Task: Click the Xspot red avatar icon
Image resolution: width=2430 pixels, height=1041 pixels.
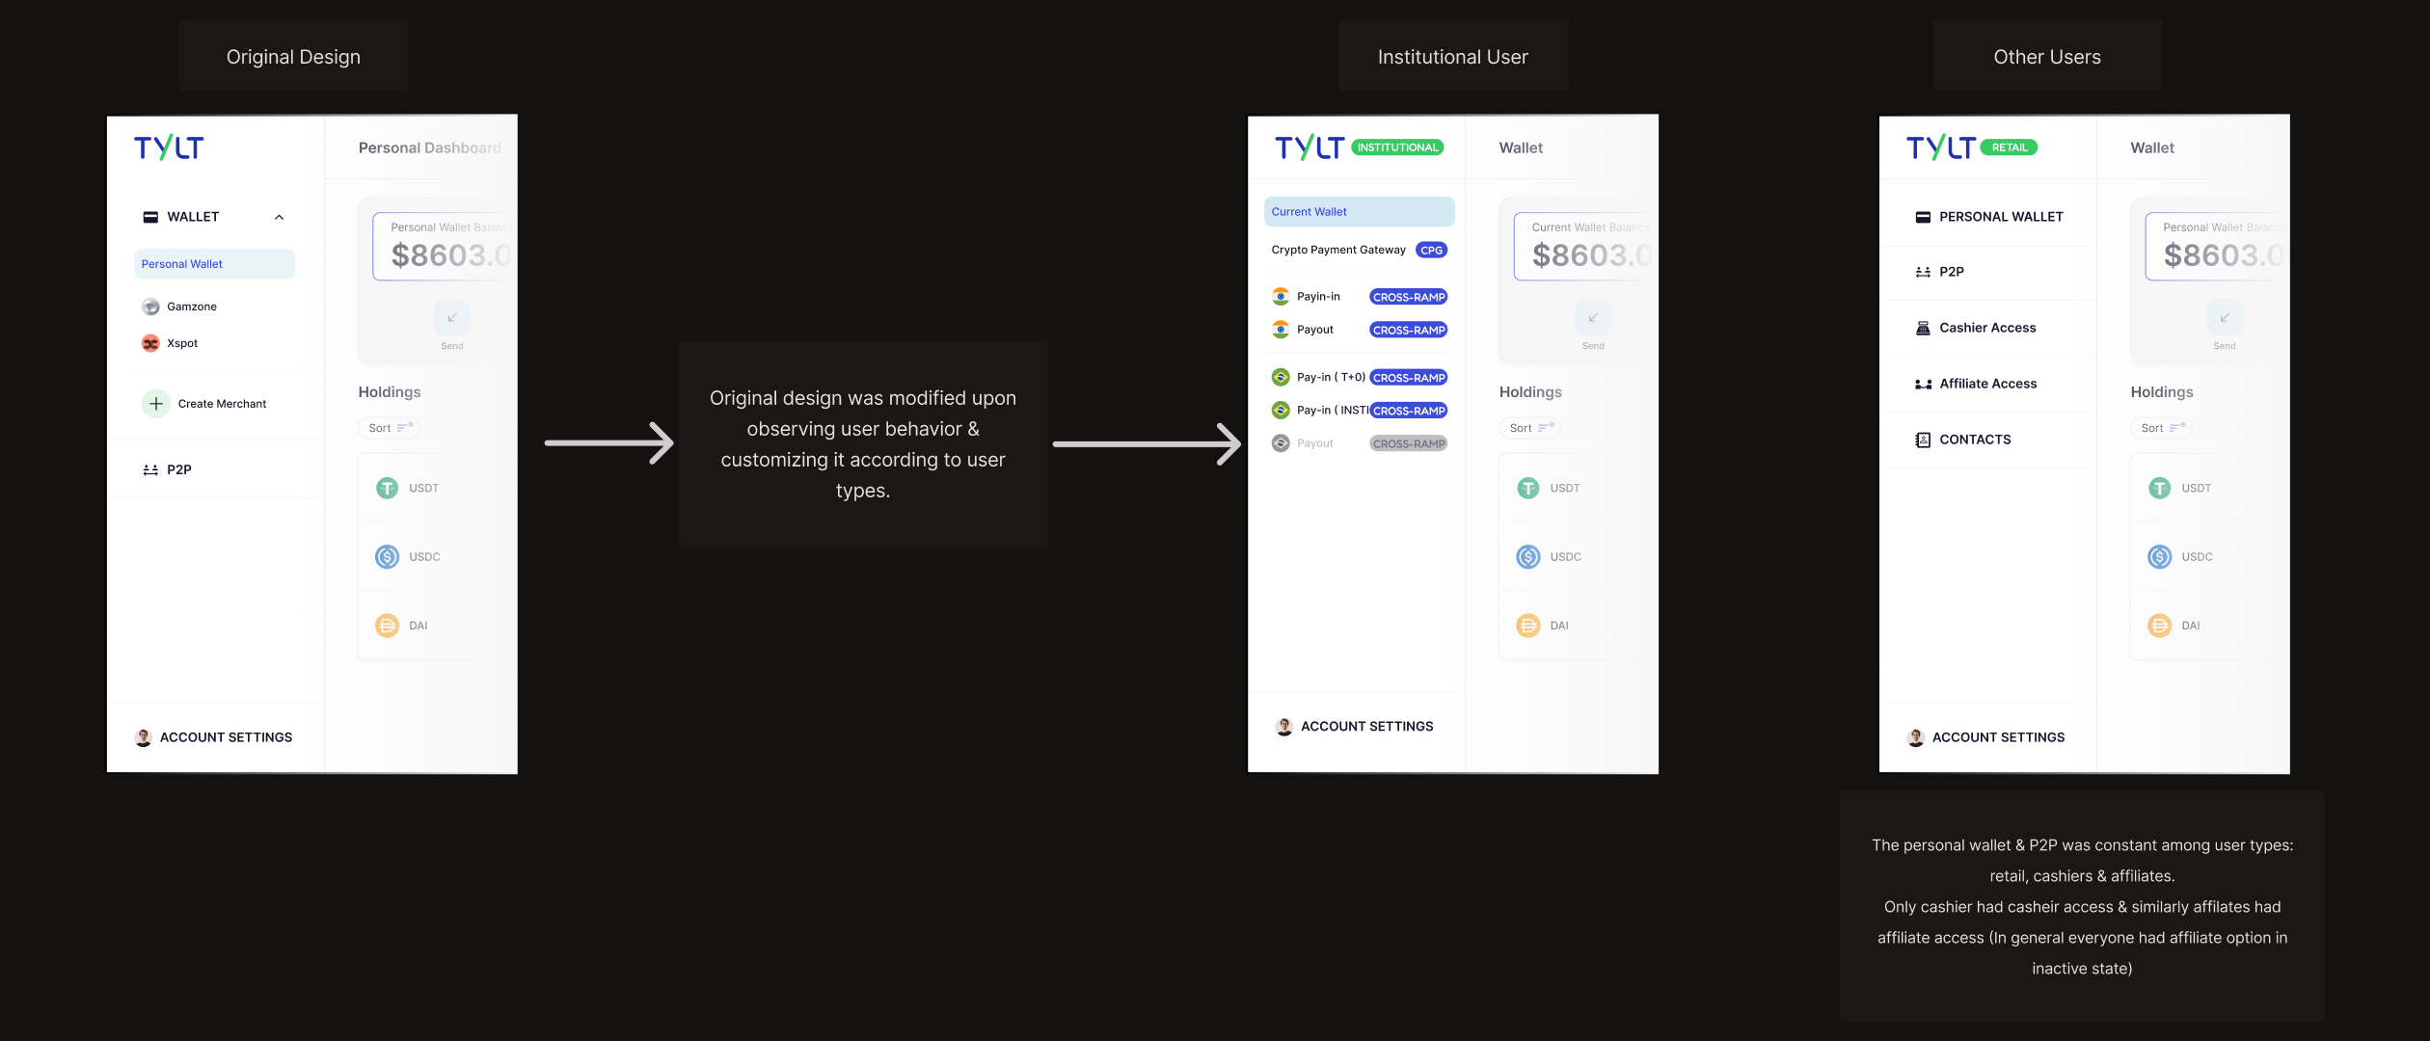Action: [150, 343]
